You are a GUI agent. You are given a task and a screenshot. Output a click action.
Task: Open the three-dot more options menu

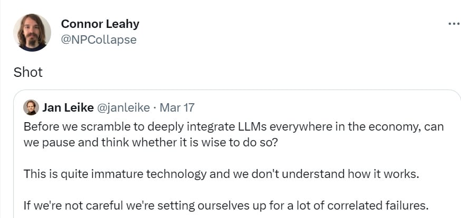coord(454,24)
